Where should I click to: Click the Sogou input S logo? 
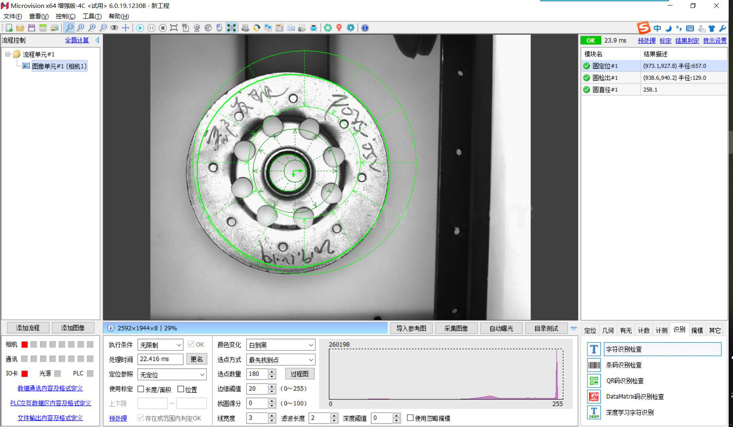pos(644,28)
